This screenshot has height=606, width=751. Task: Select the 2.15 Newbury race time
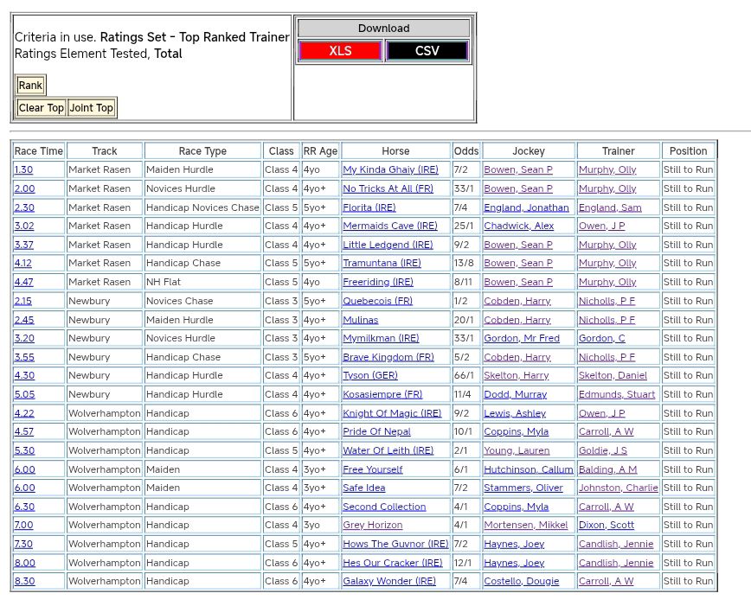(23, 301)
